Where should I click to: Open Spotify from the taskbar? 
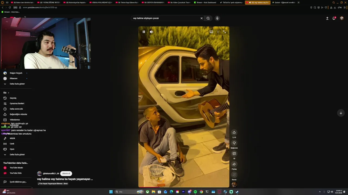pos(195,192)
